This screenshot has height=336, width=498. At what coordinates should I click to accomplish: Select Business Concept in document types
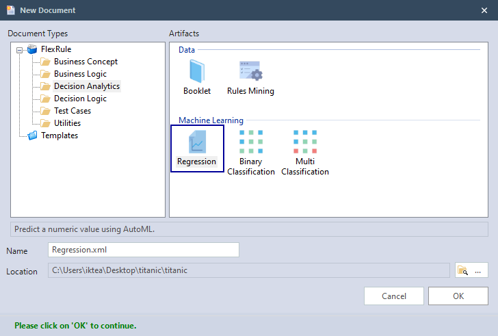click(x=86, y=62)
